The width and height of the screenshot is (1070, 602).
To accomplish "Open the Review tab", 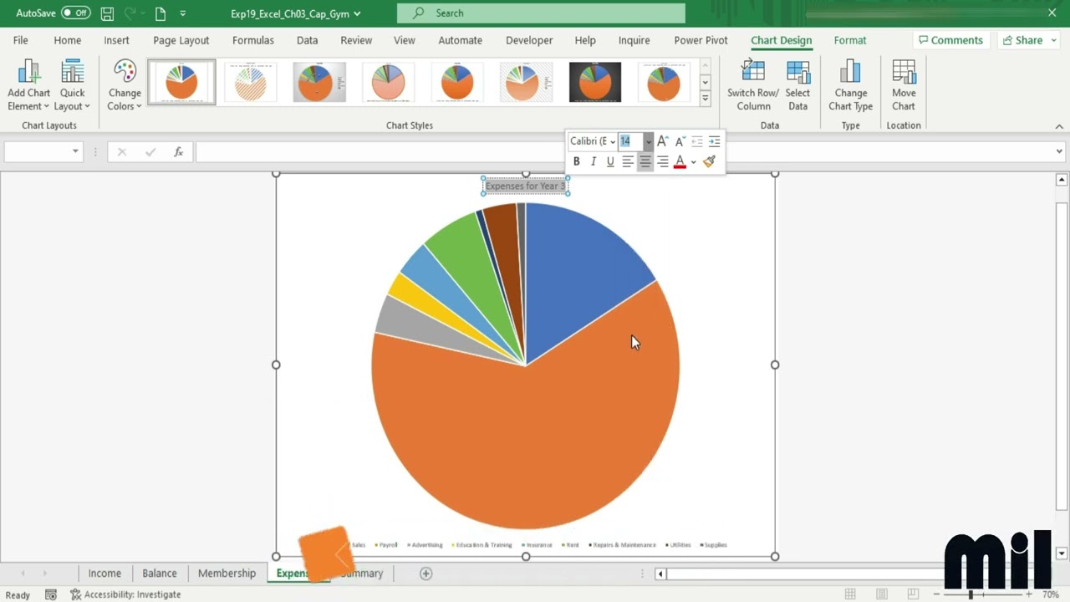I will click(356, 40).
